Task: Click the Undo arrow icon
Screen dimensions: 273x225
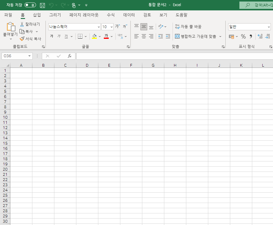Action: point(51,5)
